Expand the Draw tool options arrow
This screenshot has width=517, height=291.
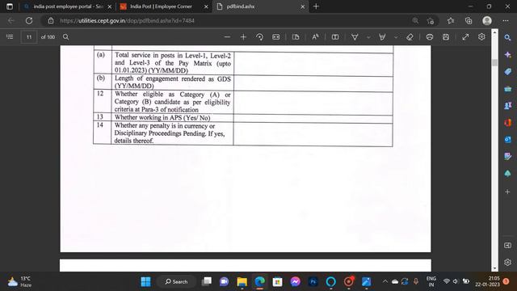pos(368,37)
